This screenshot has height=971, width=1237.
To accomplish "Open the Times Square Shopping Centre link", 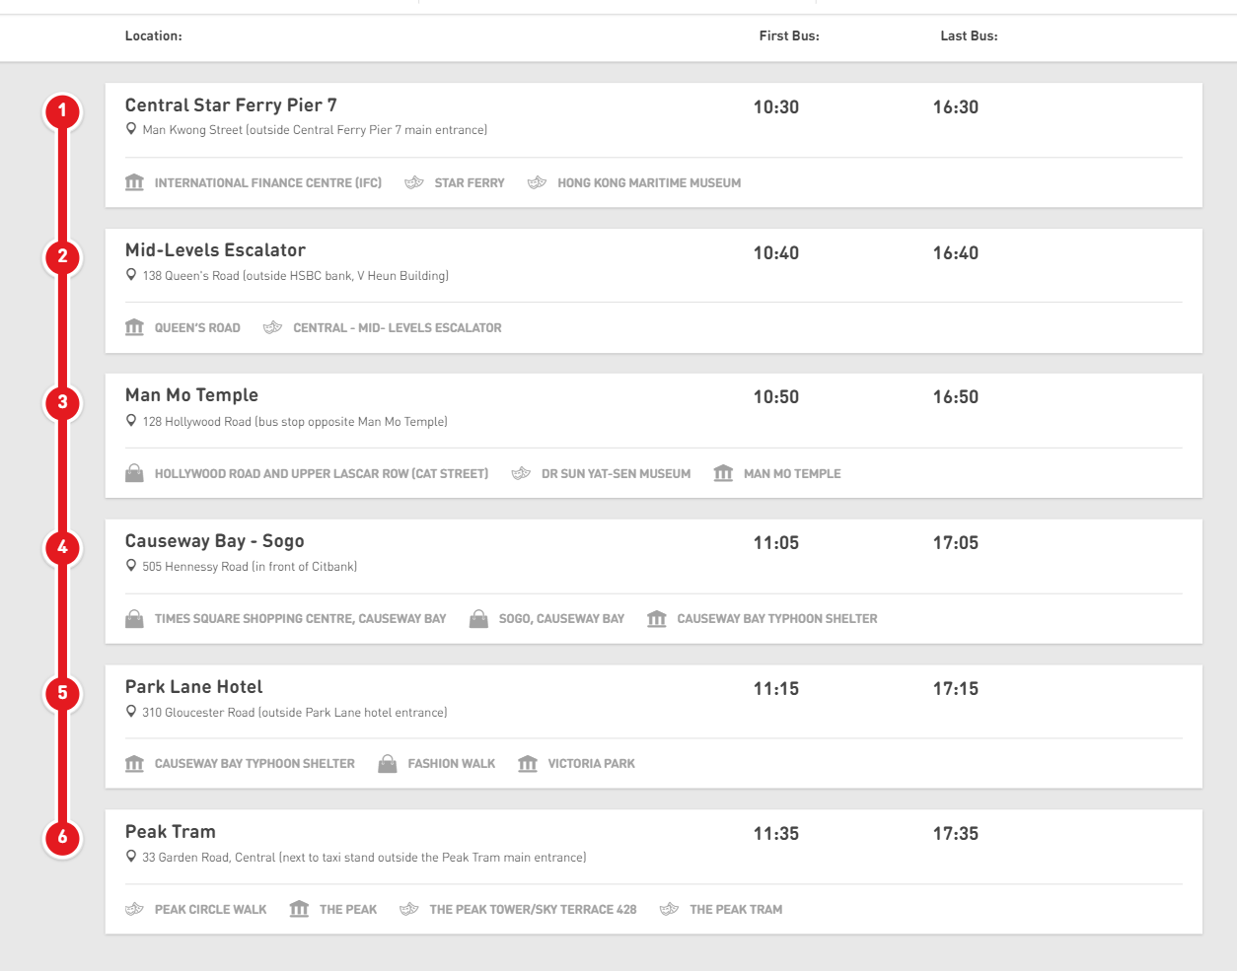I will point(300,619).
